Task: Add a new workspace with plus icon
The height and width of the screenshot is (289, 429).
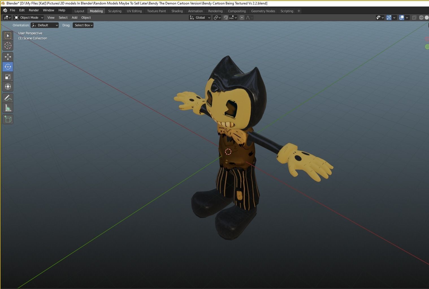Action: coord(299,11)
